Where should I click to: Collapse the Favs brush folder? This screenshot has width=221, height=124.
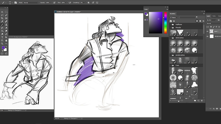coord(171,65)
